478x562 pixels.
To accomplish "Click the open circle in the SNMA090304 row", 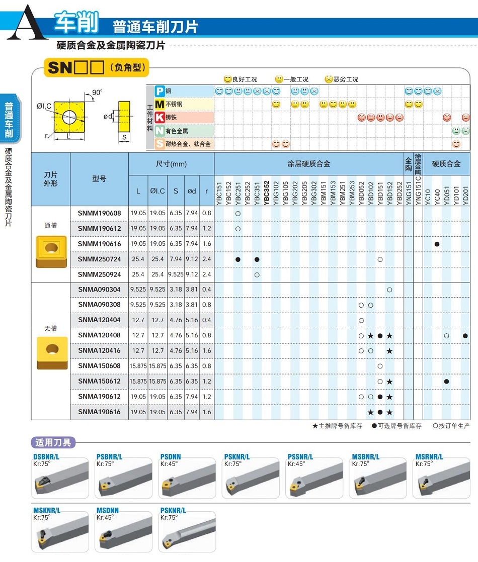I will pyautogui.click(x=389, y=290).
